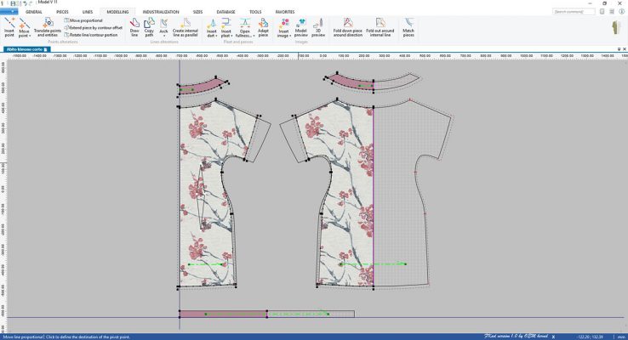The width and height of the screenshot is (628, 340).
Task: Switch to the SIZES ribbon tab
Action: coord(198,12)
